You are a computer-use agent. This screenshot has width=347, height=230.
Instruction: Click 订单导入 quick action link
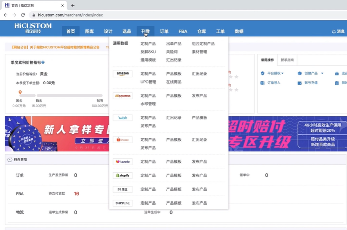pos(274,83)
